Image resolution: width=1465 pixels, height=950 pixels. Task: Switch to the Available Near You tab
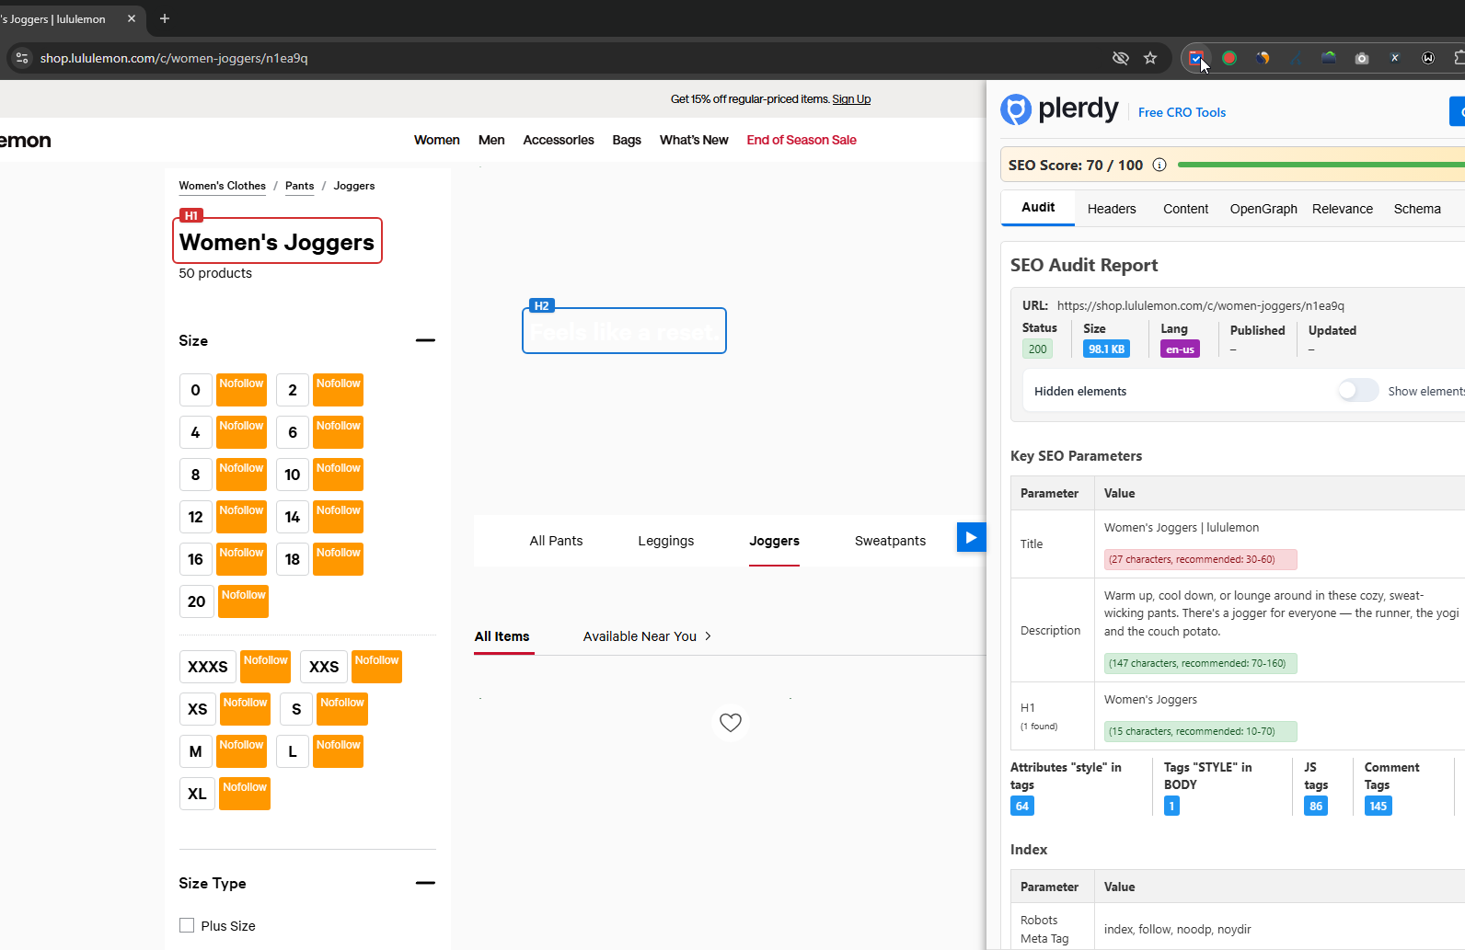640,636
